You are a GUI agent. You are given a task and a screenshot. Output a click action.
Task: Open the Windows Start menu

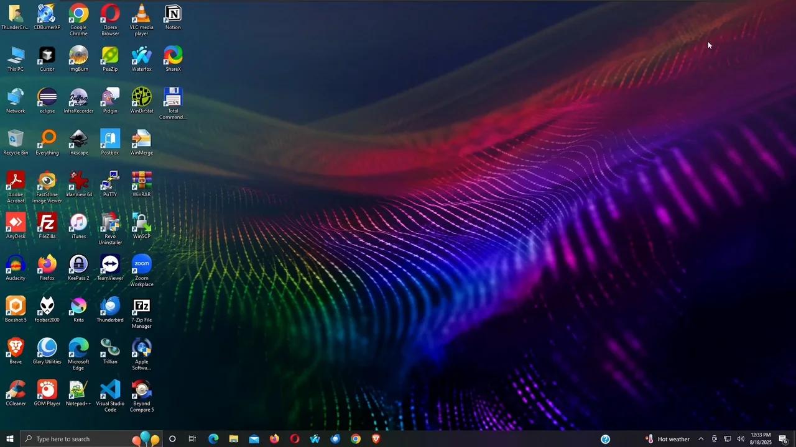point(10,439)
